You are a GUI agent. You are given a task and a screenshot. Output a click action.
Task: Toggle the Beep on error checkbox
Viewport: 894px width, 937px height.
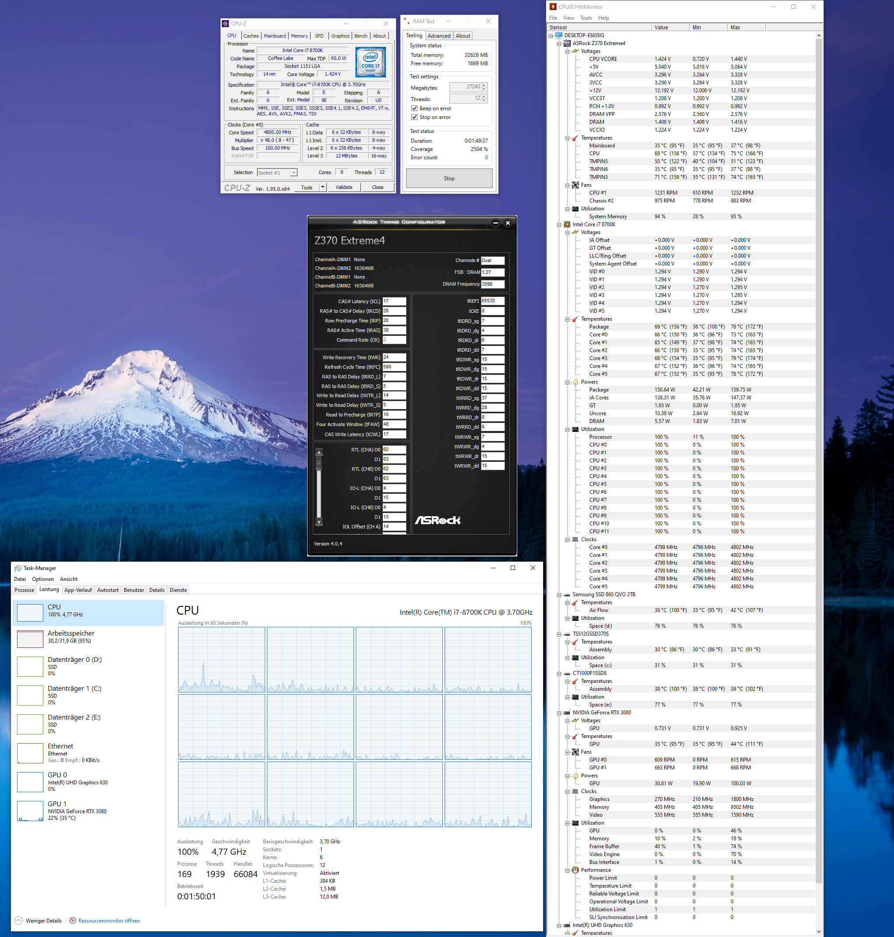tap(414, 108)
